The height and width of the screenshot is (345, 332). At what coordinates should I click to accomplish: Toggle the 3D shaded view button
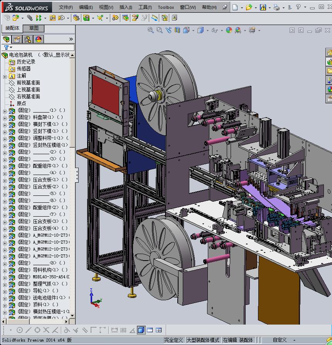pos(141,330)
